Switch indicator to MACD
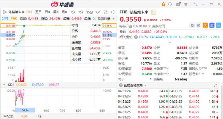 (x=8, y=116)
